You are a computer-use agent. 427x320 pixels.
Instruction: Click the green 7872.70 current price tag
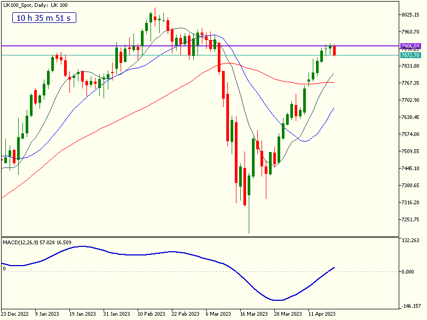click(x=410, y=55)
